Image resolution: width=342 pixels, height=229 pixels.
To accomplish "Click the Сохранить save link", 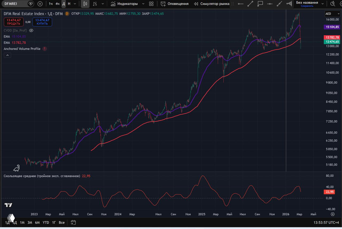I will point(307,6).
